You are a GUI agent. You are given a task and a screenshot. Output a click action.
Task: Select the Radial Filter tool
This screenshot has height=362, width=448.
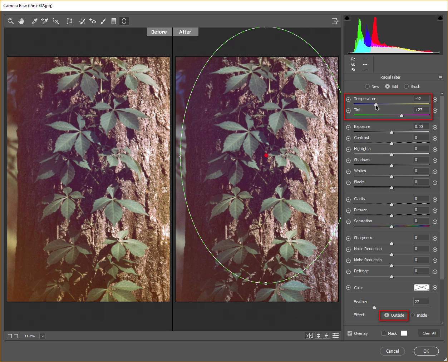coord(124,21)
